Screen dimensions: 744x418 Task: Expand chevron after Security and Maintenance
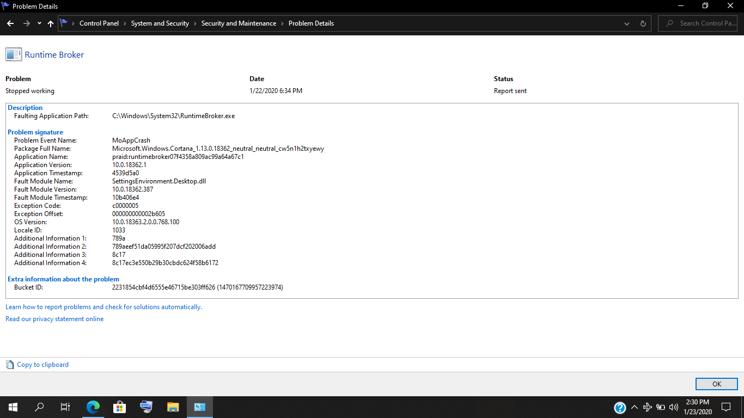(282, 23)
